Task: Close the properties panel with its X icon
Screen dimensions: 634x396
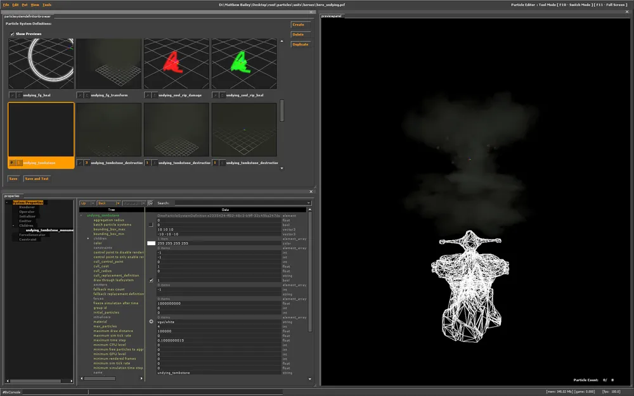Action: point(311,191)
